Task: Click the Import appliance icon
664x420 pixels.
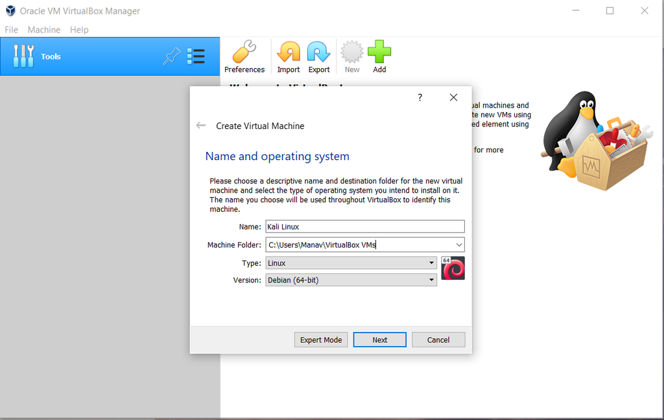Action: click(289, 57)
